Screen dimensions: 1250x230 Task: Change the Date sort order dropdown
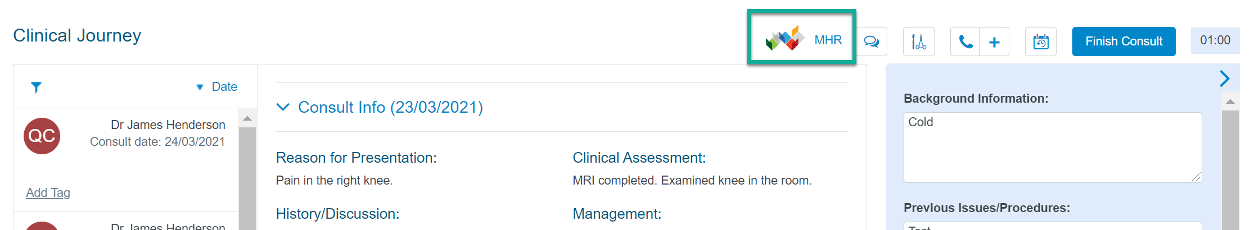[x=216, y=87]
